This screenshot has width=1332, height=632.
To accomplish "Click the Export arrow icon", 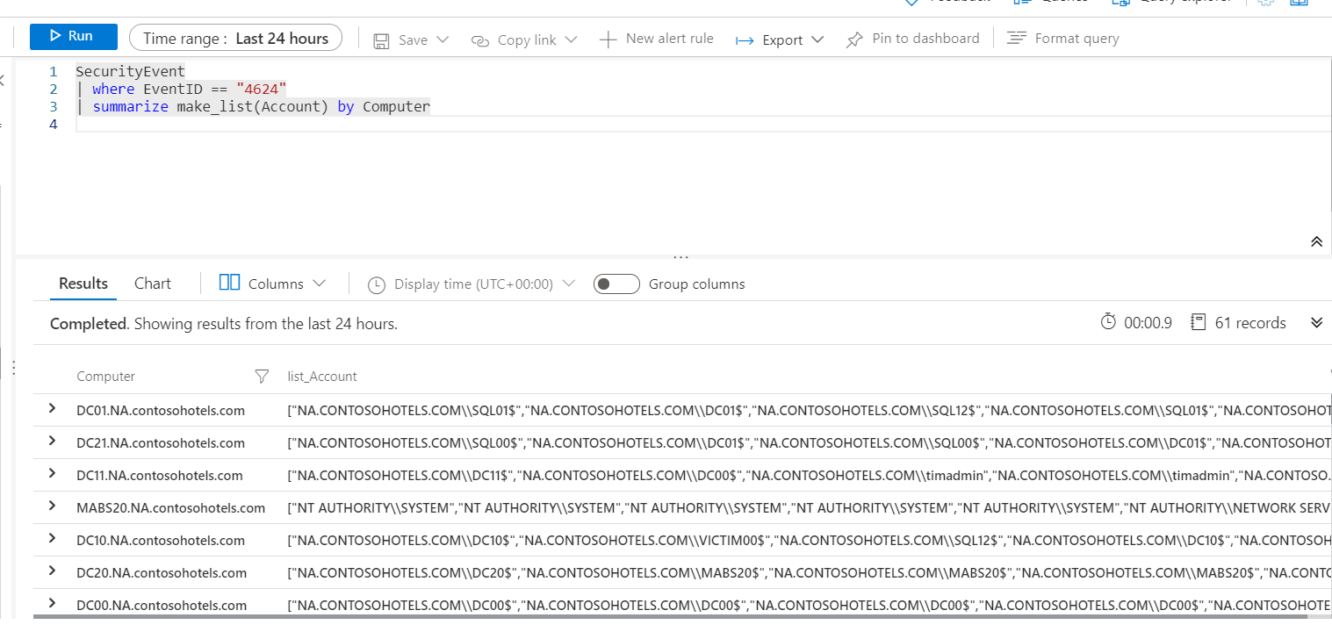I will (745, 40).
